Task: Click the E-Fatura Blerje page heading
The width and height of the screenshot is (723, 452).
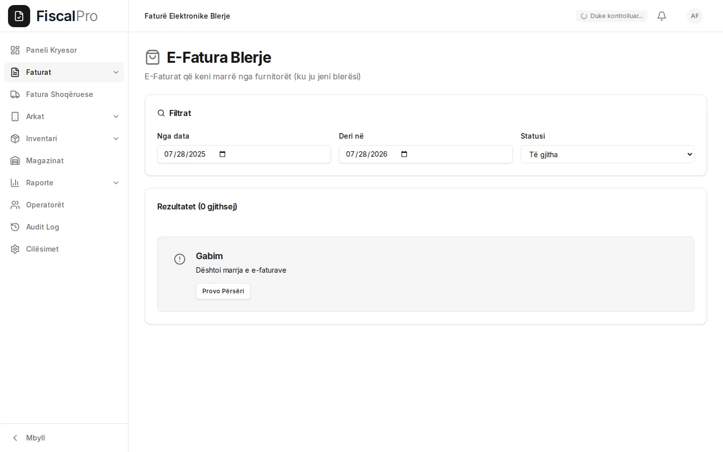Action: [x=219, y=57]
